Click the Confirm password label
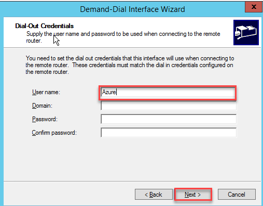Image resolution: width=263 pixels, height=206 pixels. tap(54, 133)
